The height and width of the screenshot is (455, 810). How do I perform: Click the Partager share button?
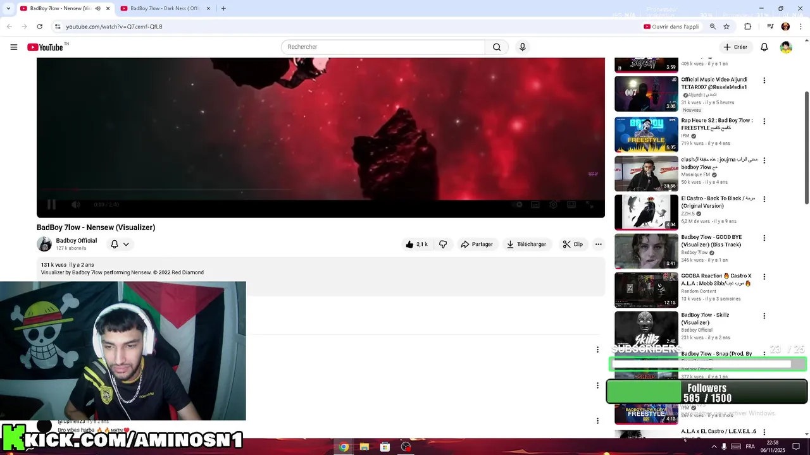(x=477, y=244)
